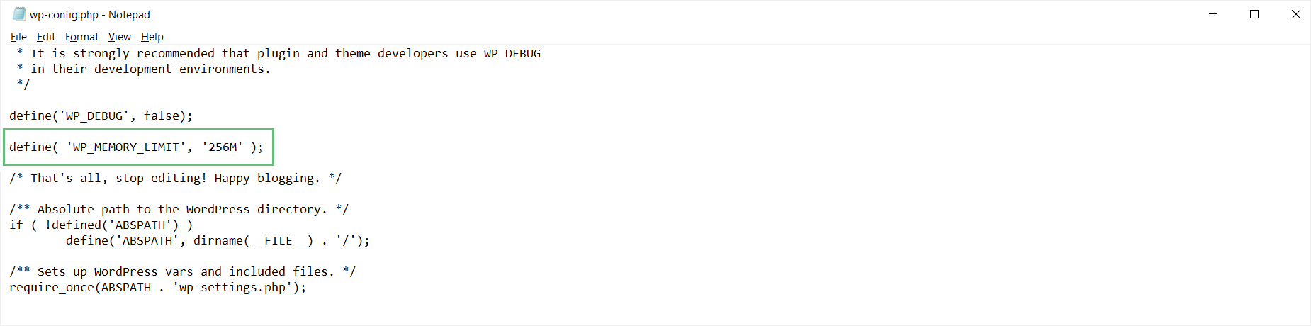Open the Help menu
1311x326 pixels.
(152, 37)
